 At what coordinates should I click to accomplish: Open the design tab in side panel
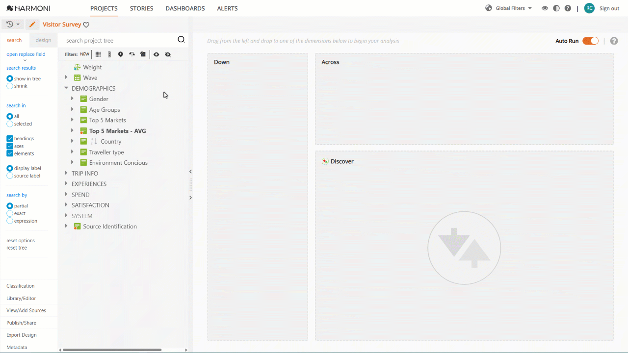[43, 40]
